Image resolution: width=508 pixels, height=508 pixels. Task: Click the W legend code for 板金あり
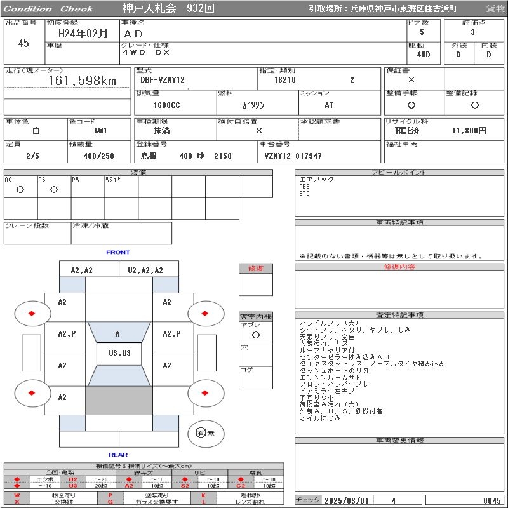[17, 495]
